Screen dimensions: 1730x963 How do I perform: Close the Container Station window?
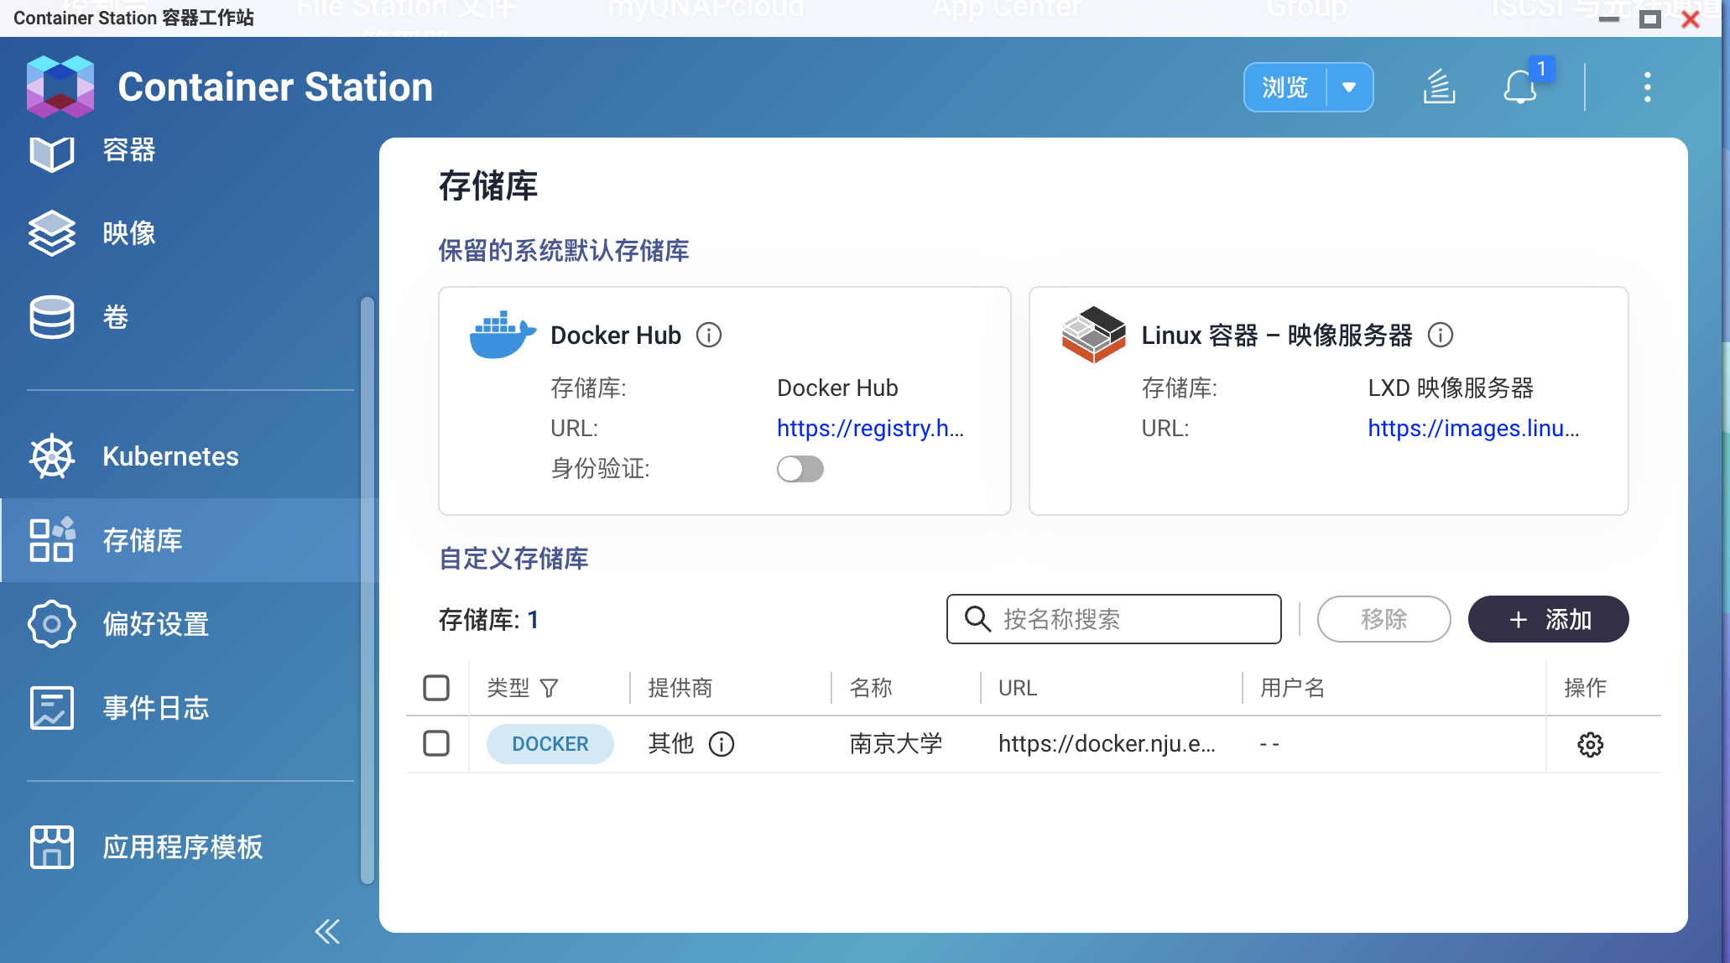click(1691, 18)
